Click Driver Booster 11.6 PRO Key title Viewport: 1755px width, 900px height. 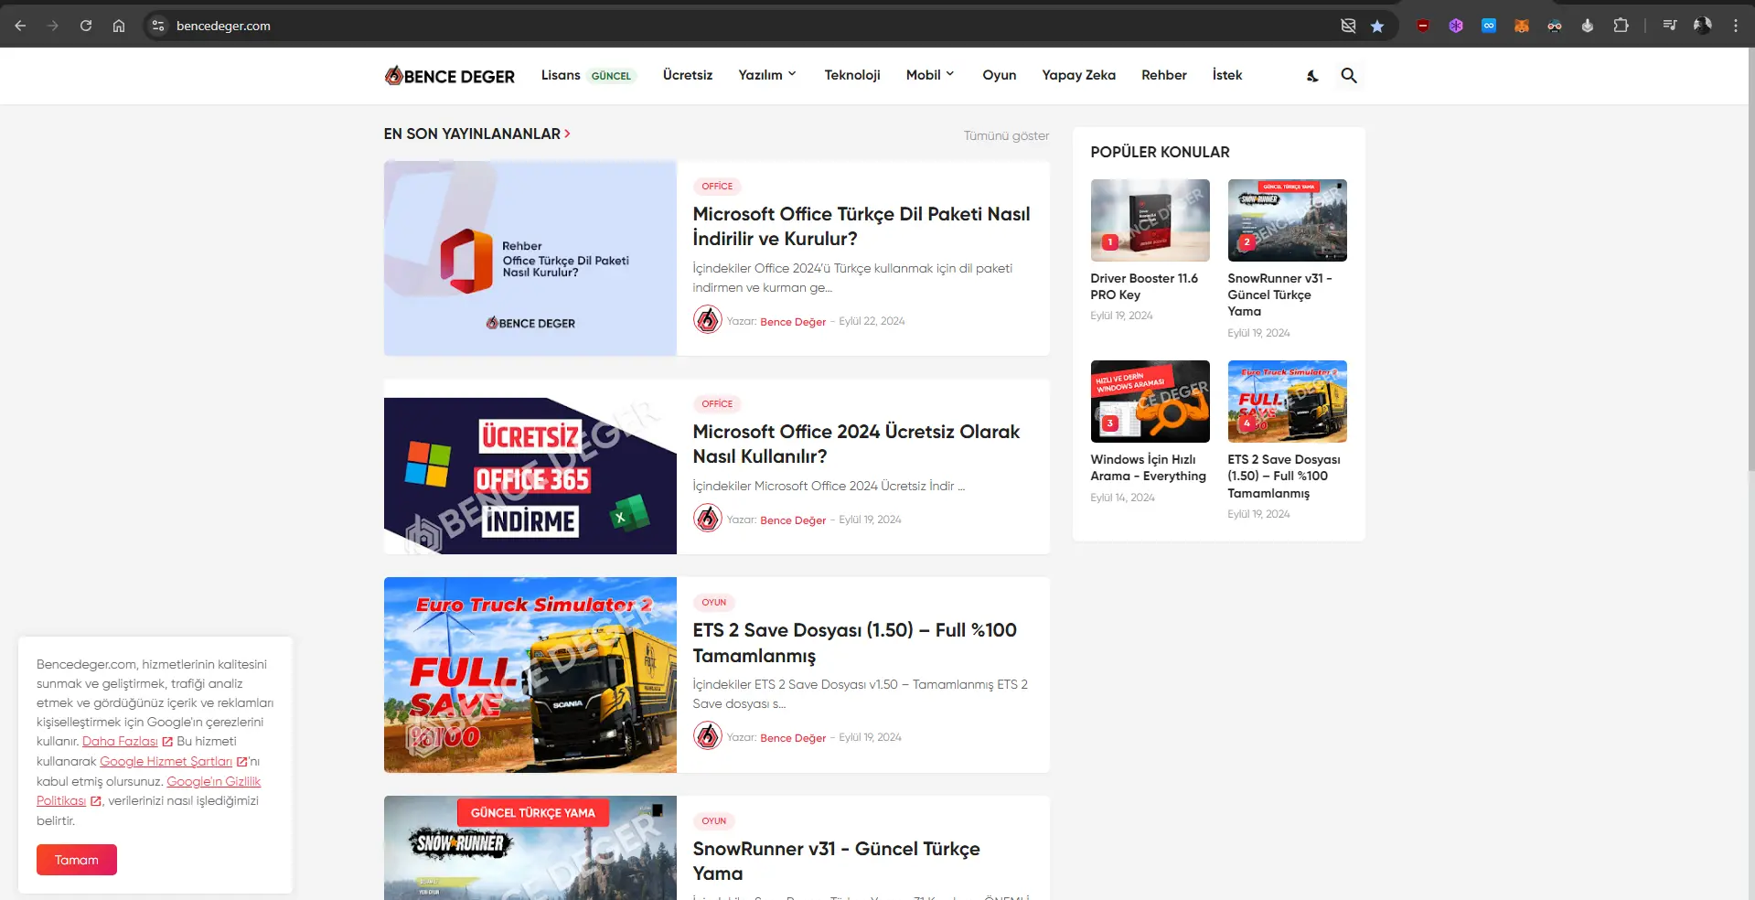point(1144,286)
